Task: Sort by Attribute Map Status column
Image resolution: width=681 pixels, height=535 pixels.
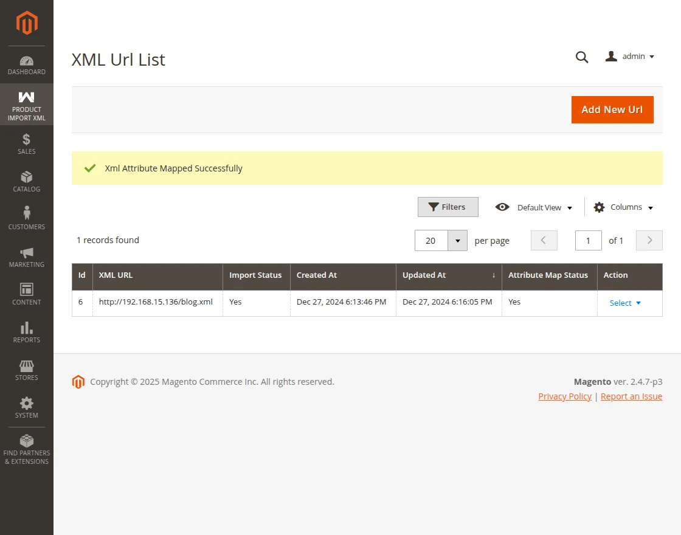Action: [x=550, y=275]
